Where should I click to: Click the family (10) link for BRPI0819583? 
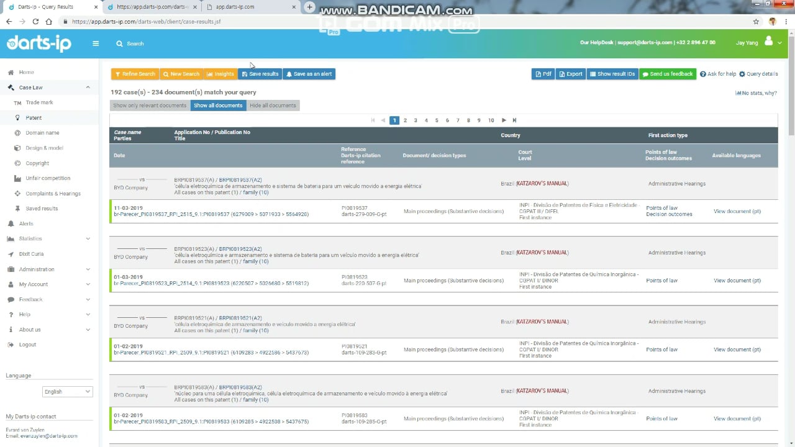[256, 400]
